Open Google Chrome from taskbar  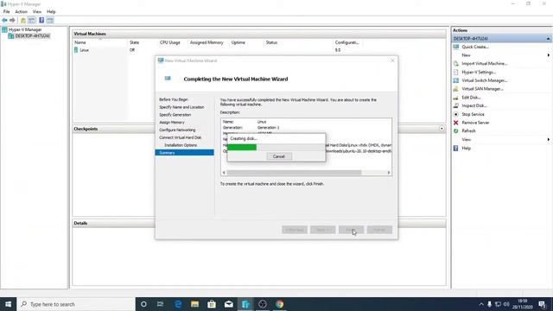[279, 304]
